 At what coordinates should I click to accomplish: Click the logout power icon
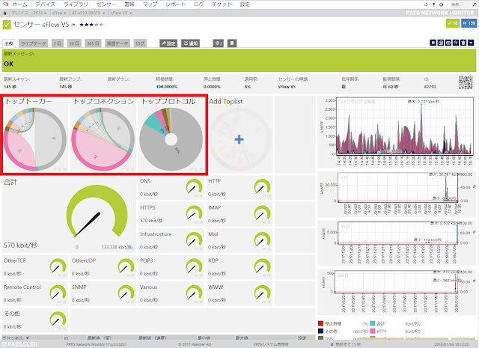(x=441, y=4)
